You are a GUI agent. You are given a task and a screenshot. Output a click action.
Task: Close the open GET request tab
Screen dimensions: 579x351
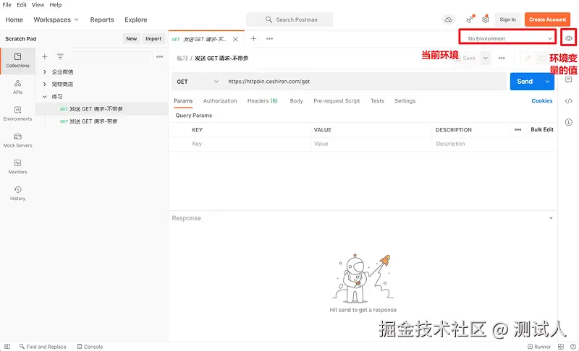point(236,39)
